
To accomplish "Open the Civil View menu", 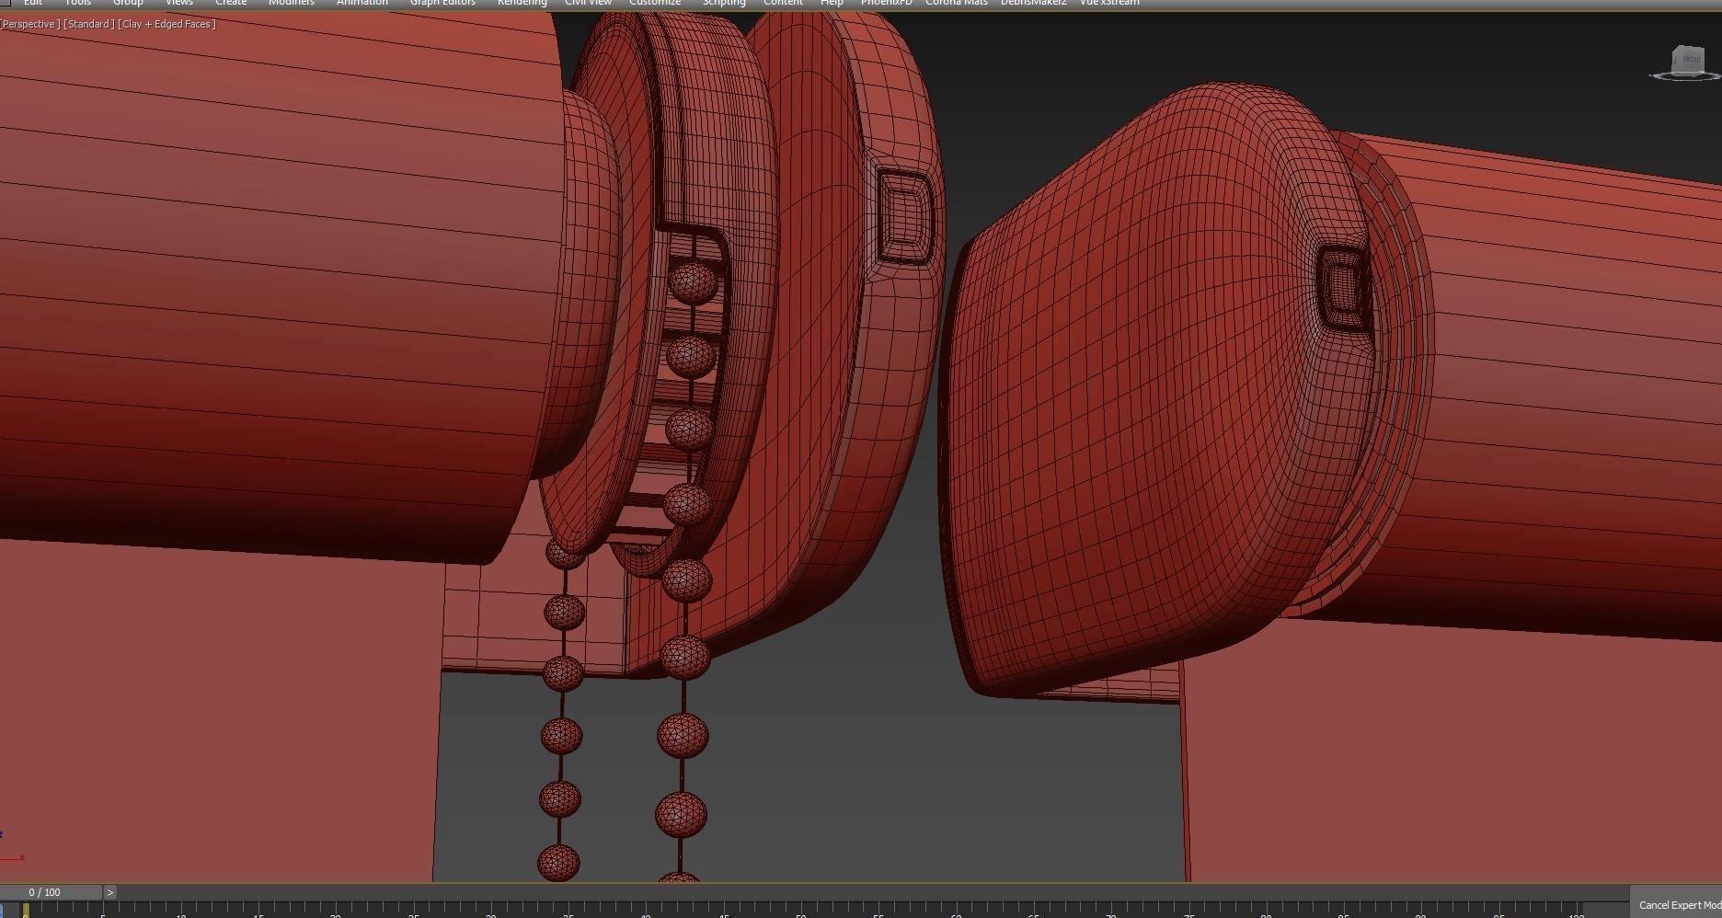I will pyautogui.click(x=588, y=3).
